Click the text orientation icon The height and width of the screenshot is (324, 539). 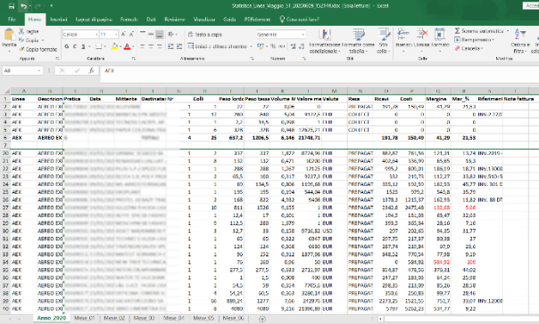point(170,35)
